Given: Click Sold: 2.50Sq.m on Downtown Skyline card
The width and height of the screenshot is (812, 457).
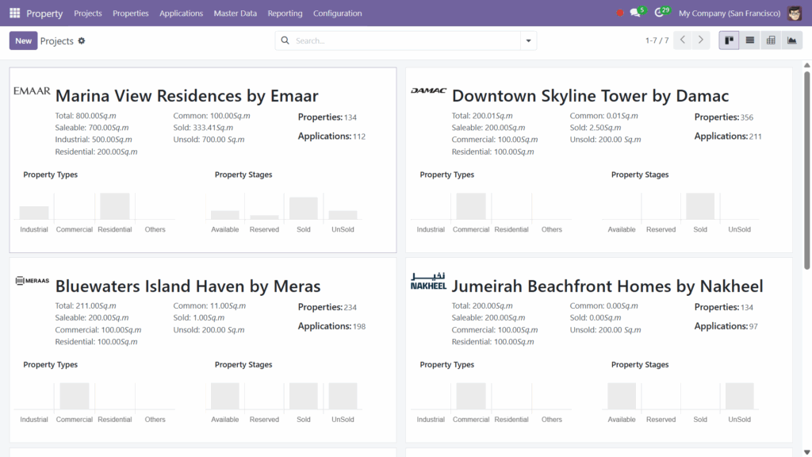Looking at the screenshot, I should pyautogui.click(x=596, y=128).
